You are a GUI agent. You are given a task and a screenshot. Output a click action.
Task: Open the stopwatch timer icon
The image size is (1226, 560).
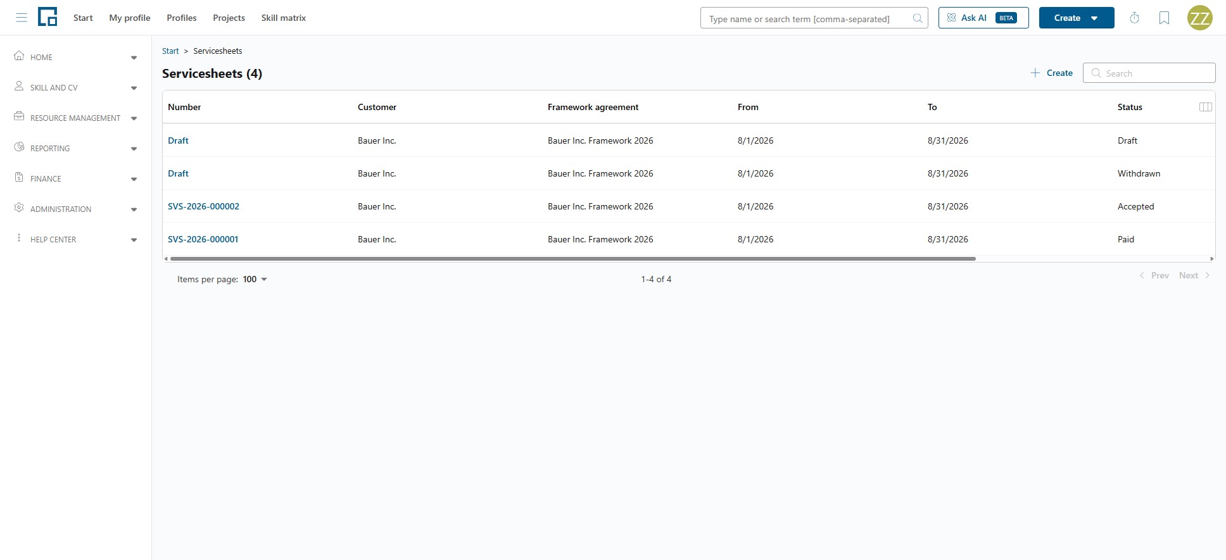click(1134, 18)
